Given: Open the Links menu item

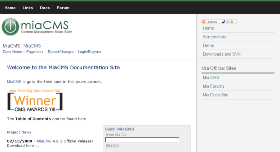Looking at the screenshot, I should [x=28, y=8].
